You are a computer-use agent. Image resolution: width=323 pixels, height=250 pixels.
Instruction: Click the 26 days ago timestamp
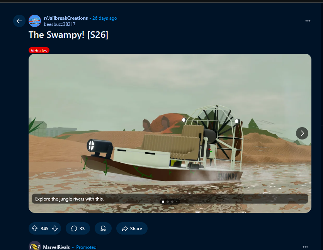click(x=105, y=18)
